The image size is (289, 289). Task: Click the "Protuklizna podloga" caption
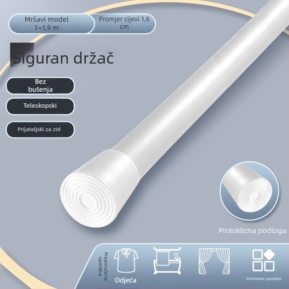252,230
